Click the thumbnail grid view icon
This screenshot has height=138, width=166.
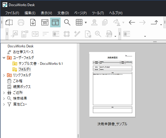coord(79,22)
